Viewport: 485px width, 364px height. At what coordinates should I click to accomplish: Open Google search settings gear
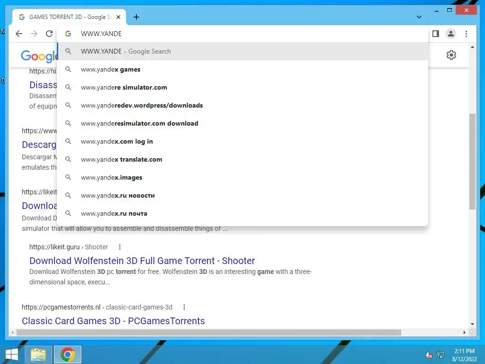[451, 55]
